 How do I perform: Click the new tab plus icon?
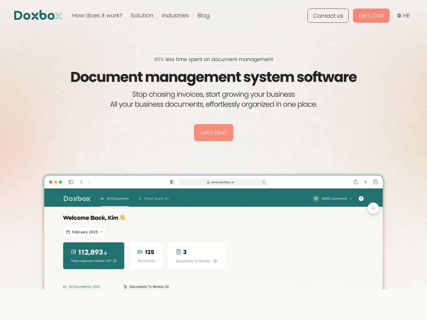[365, 182]
